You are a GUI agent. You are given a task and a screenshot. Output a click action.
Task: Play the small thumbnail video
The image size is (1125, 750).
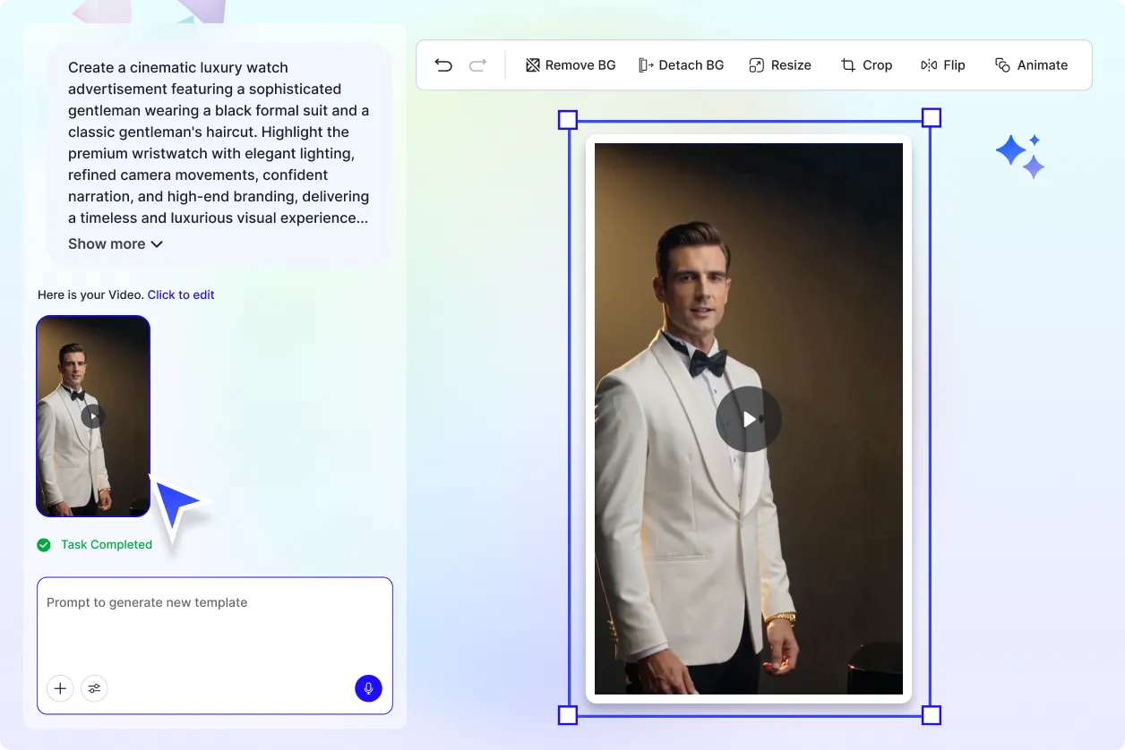pyautogui.click(x=93, y=416)
